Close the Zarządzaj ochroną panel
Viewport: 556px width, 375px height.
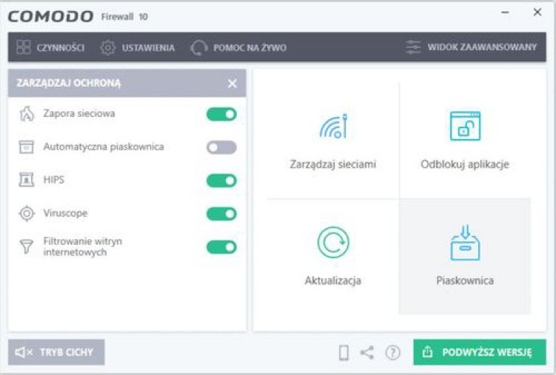(232, 83)
